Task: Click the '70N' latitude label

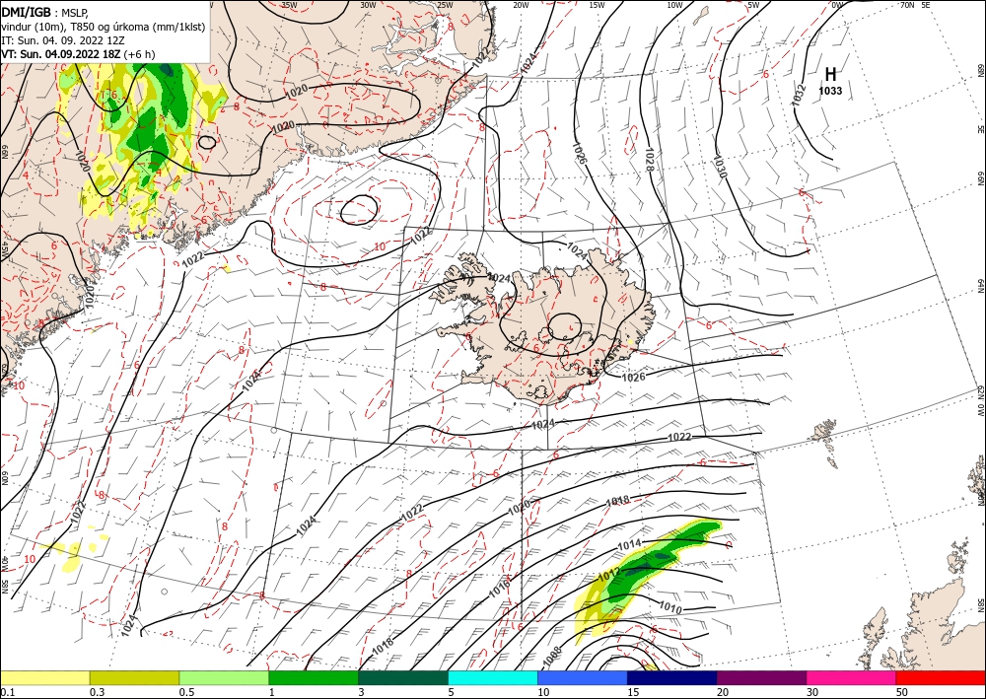Action: click(907, 5)
